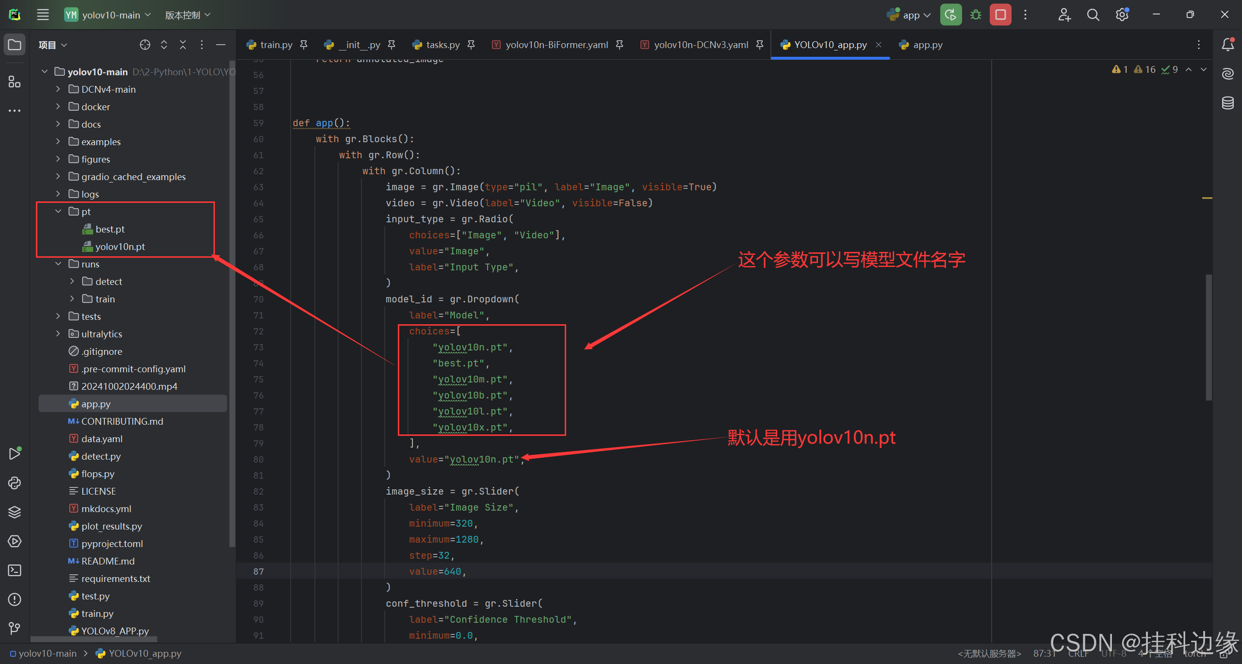Viewport: 1242px width, 664px height.
Task: Open the Database tool window icon
Action: (1228, 103)
